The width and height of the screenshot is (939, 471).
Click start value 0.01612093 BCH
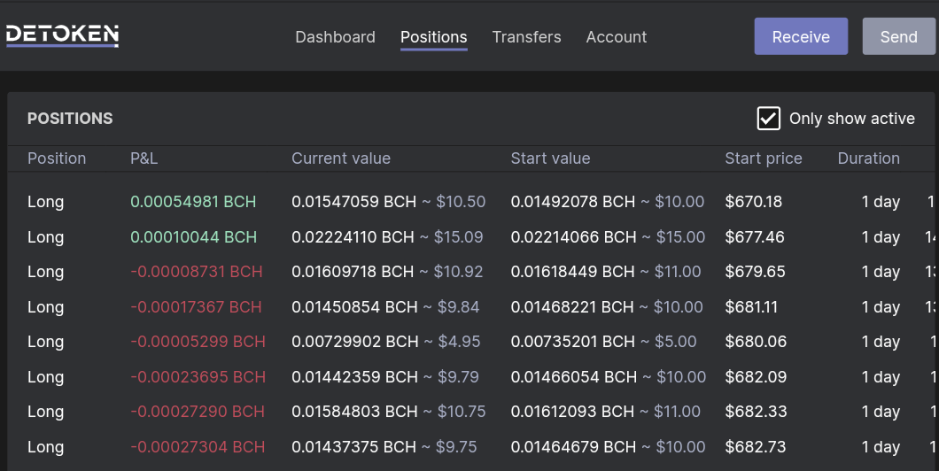tap(572, 412)
